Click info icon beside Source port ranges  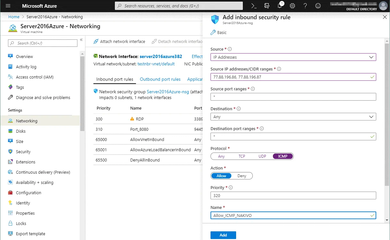(x=253, y=89)
